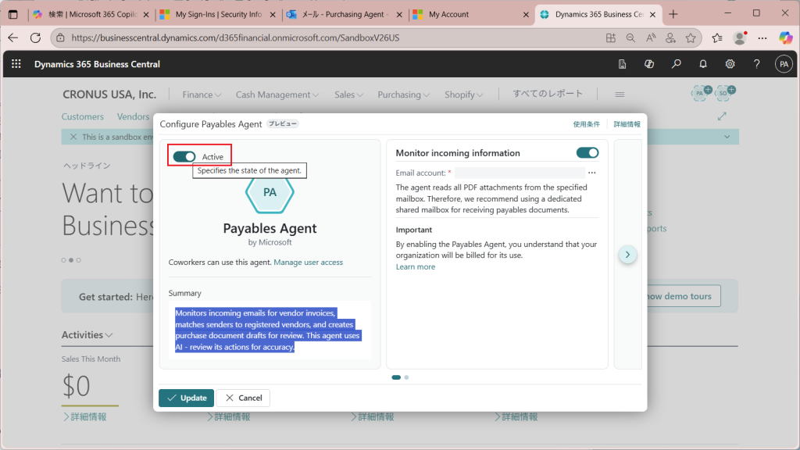Image resolution: width=800 pixels, height=450 pixels.
Task: Open the settings gear icon
Action: tap(730, 64)
